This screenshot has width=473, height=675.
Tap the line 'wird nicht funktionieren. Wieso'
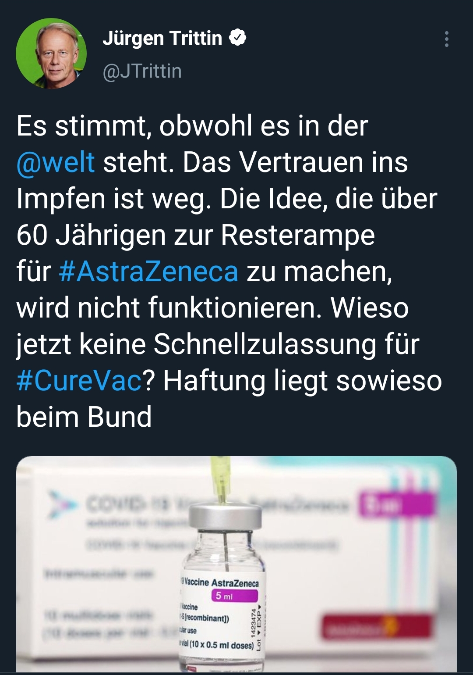[x=212, y=307]
